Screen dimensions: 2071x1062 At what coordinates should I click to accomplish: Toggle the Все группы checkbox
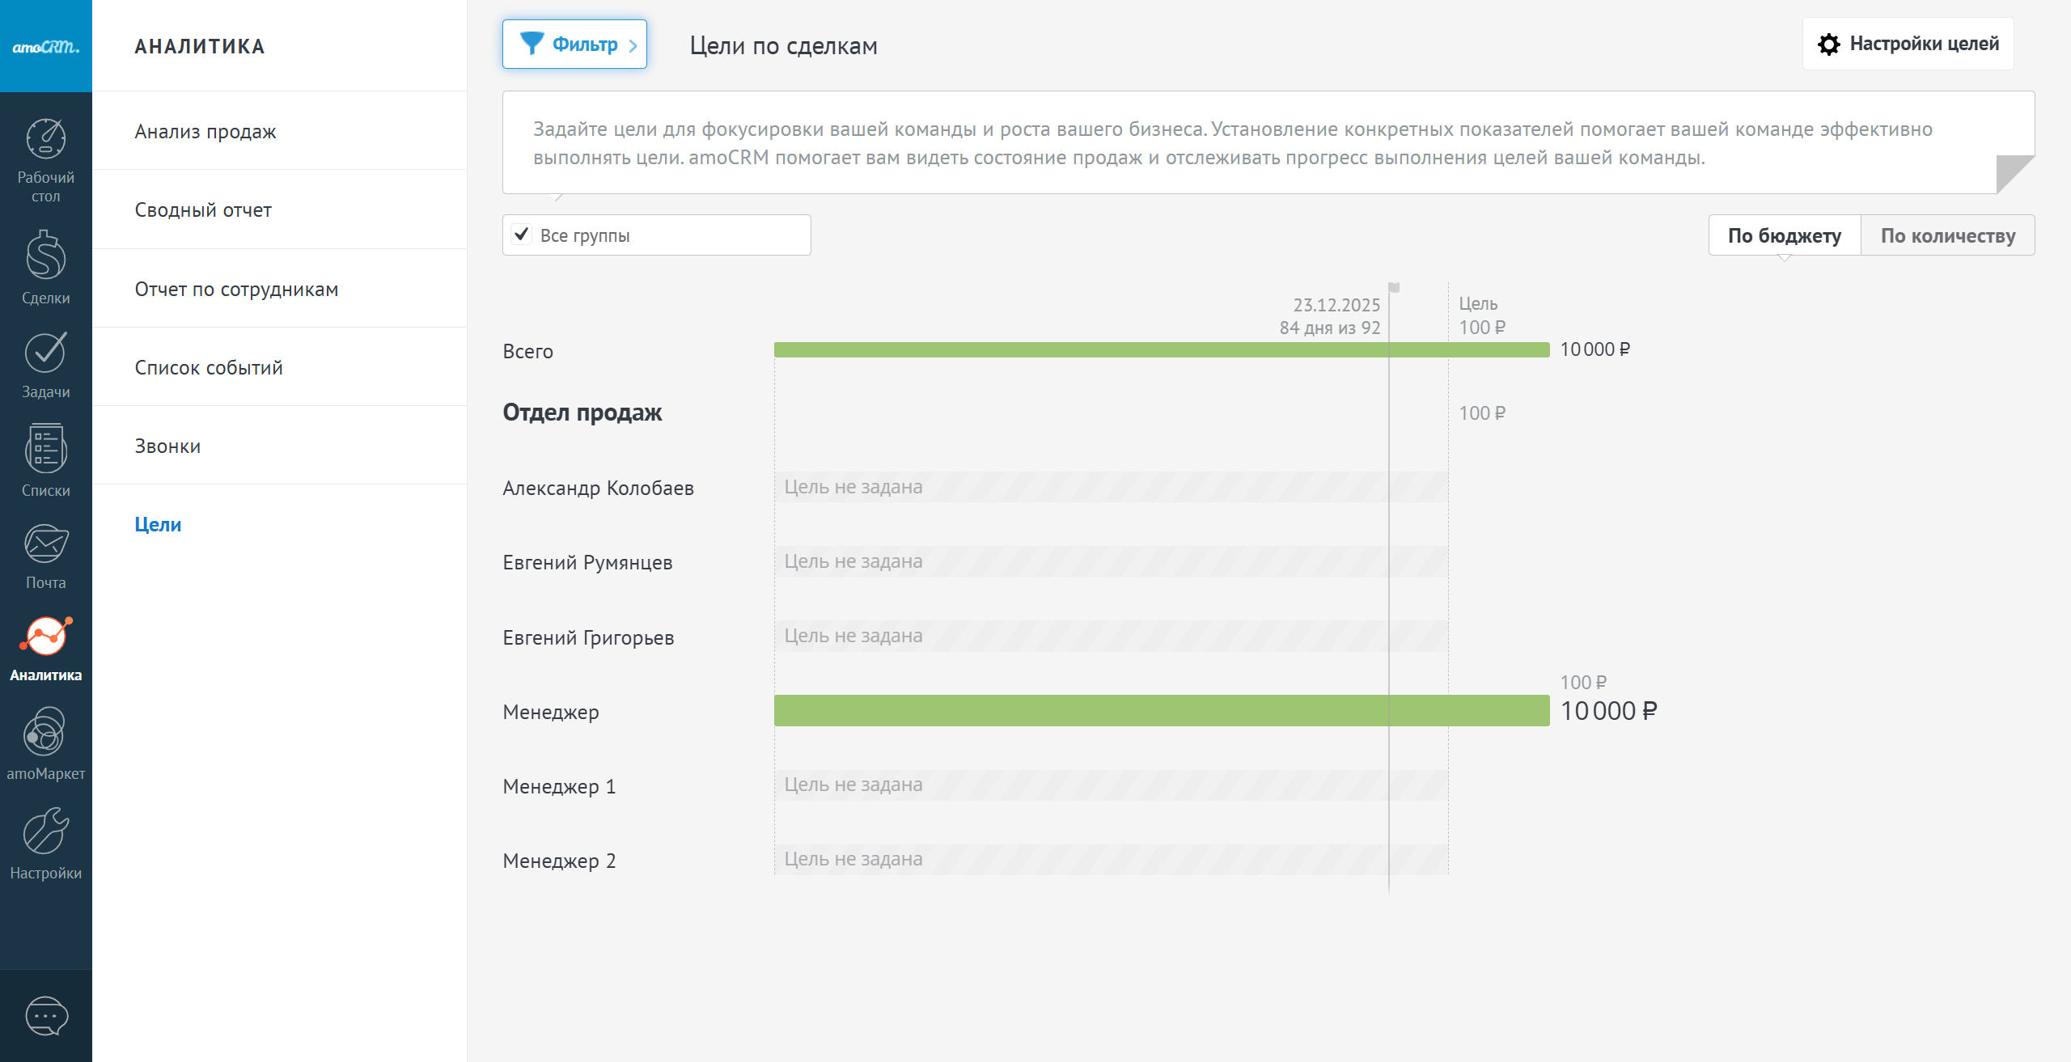click(522, 235)
